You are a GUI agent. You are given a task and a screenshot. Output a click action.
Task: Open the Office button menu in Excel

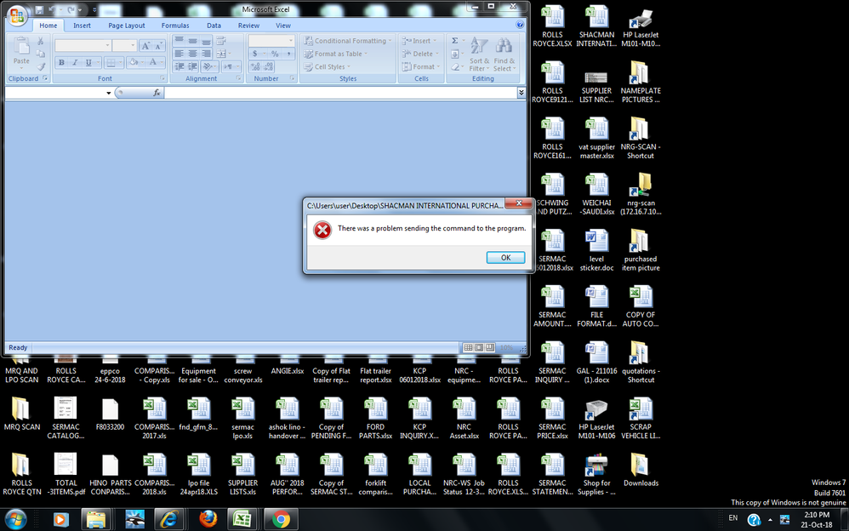pos(17,14)
